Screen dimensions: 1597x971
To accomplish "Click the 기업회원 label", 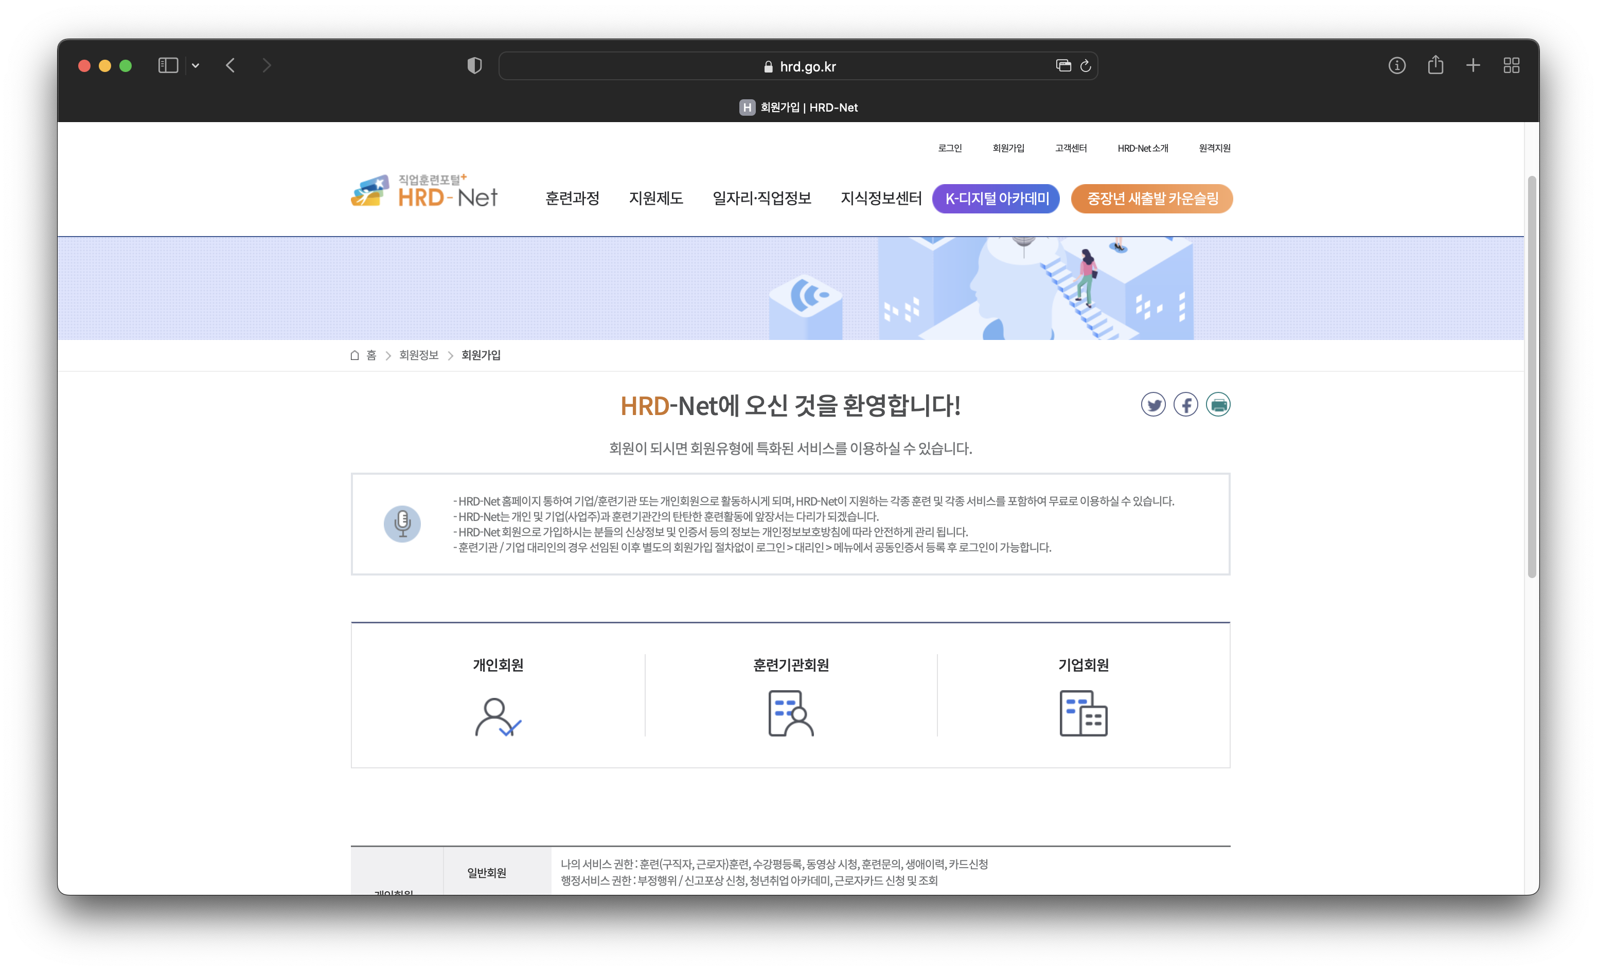I will (1083, 664).
